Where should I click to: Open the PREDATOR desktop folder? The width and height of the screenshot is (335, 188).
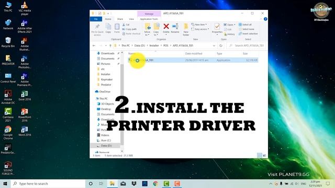point(8,60)
